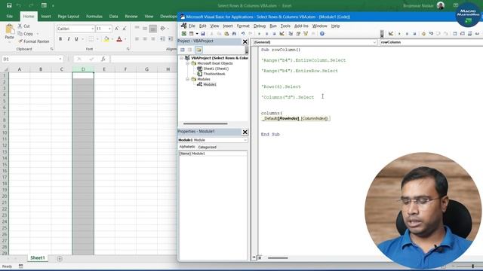Click the Insert UserForm icon in the VBA toolbar
Viewport: 483px width, 271px height.
[x=192, y=33]
